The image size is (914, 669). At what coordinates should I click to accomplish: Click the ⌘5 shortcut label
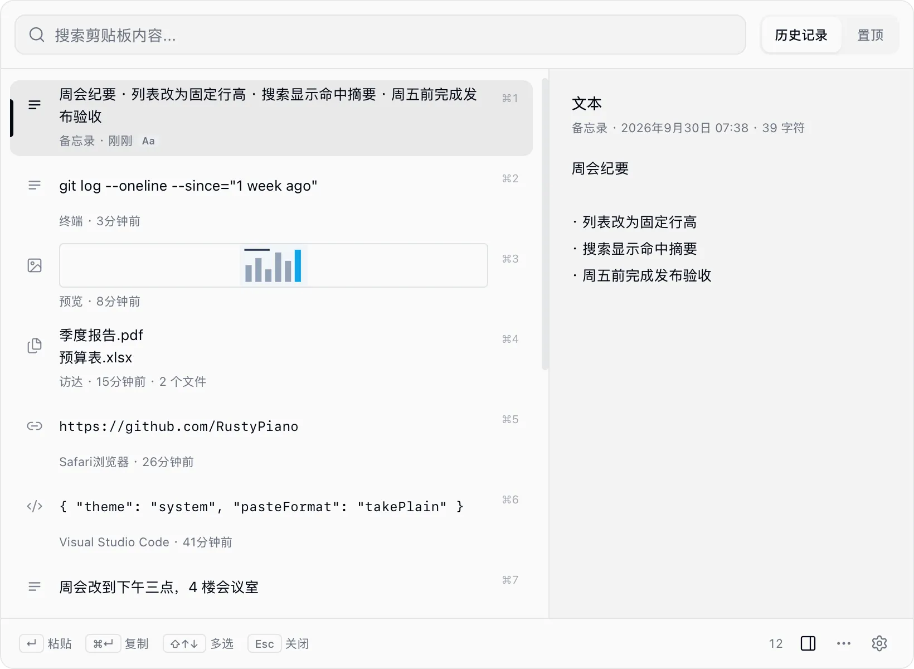click(510, 419)
